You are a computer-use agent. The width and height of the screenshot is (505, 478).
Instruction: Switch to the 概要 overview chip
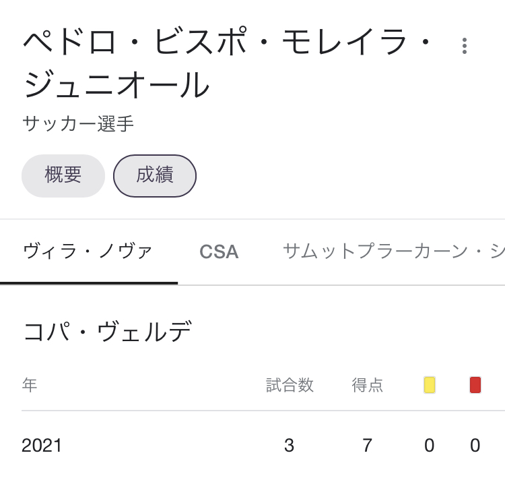[x=63, y=175]
